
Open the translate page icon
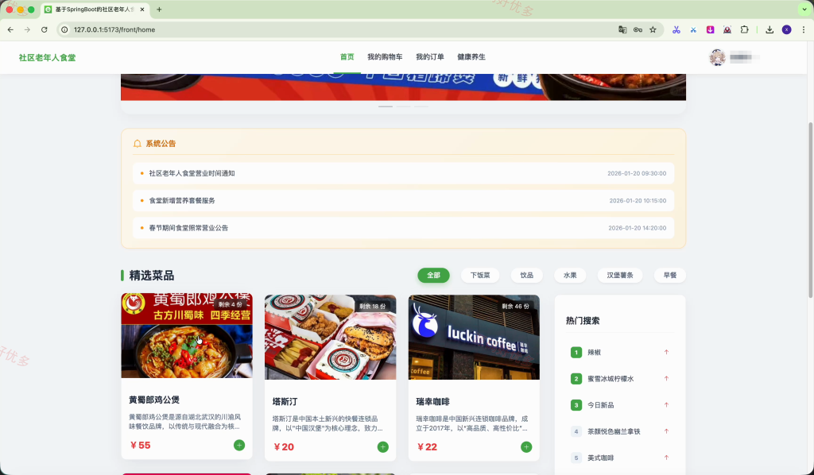[x=622, y=29]
